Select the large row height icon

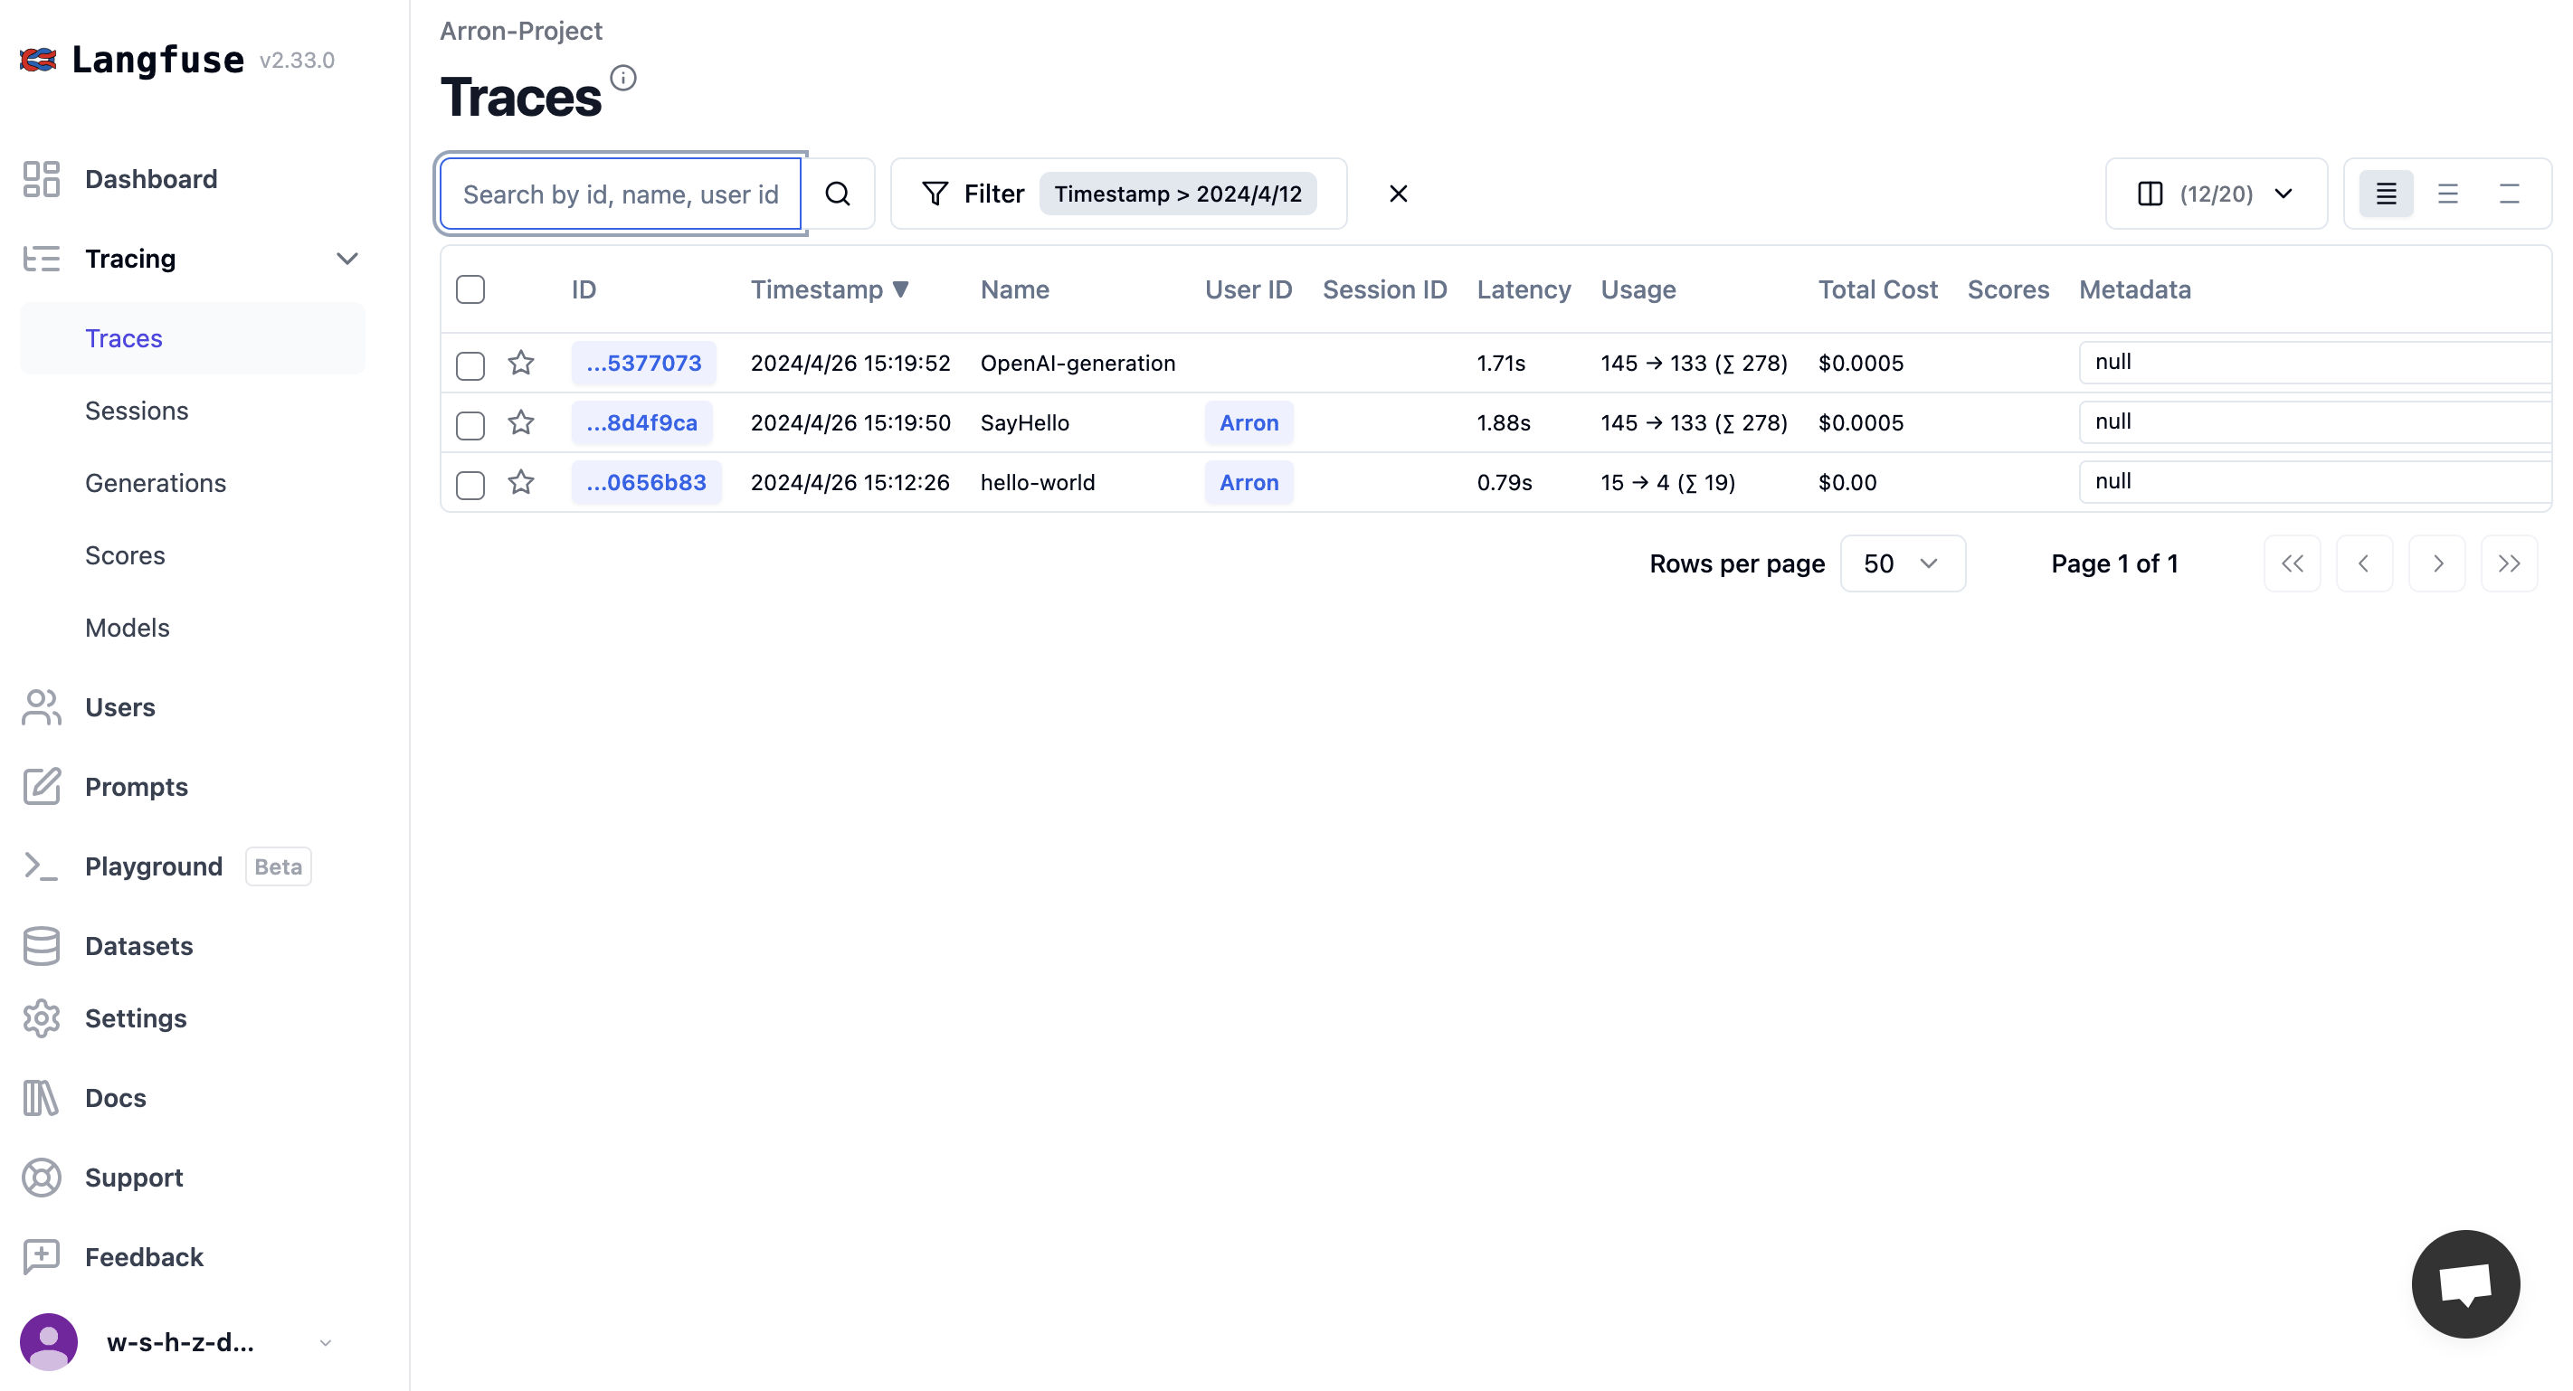point(2508,194)
